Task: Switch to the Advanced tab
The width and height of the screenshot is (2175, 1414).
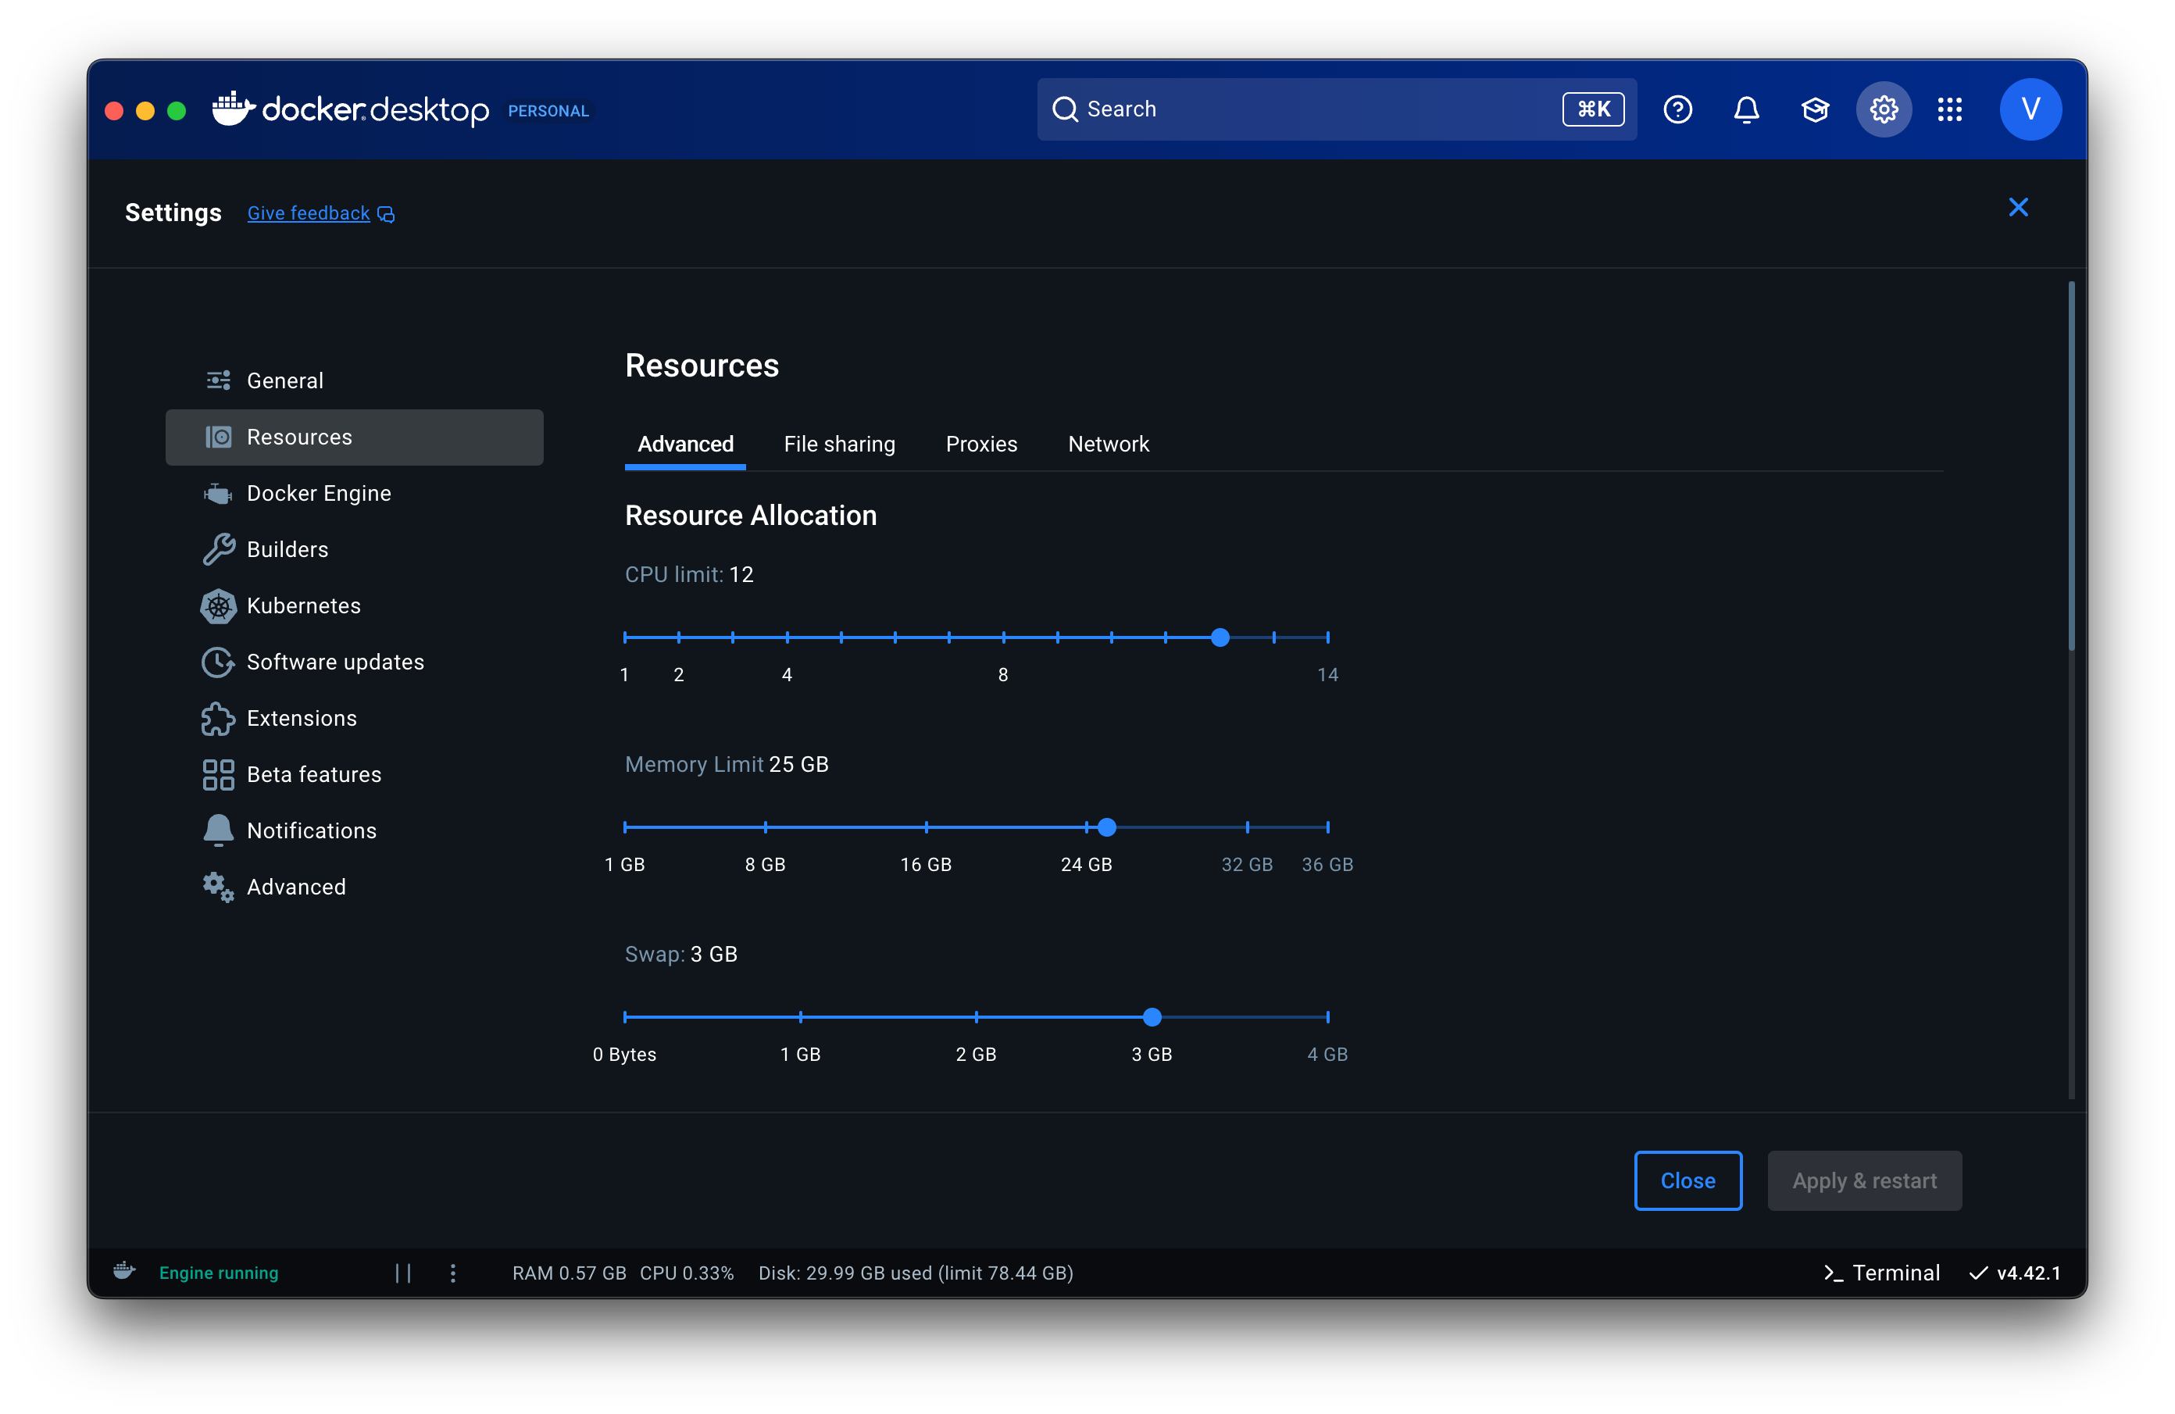Action: click(x=685, y=445)
